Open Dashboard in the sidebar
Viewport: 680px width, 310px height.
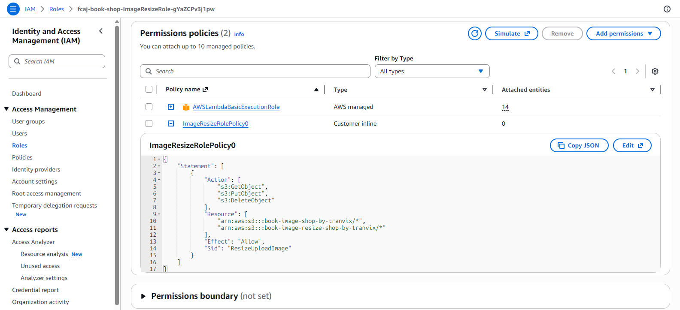pyautogui.click(x=27, y=93)
